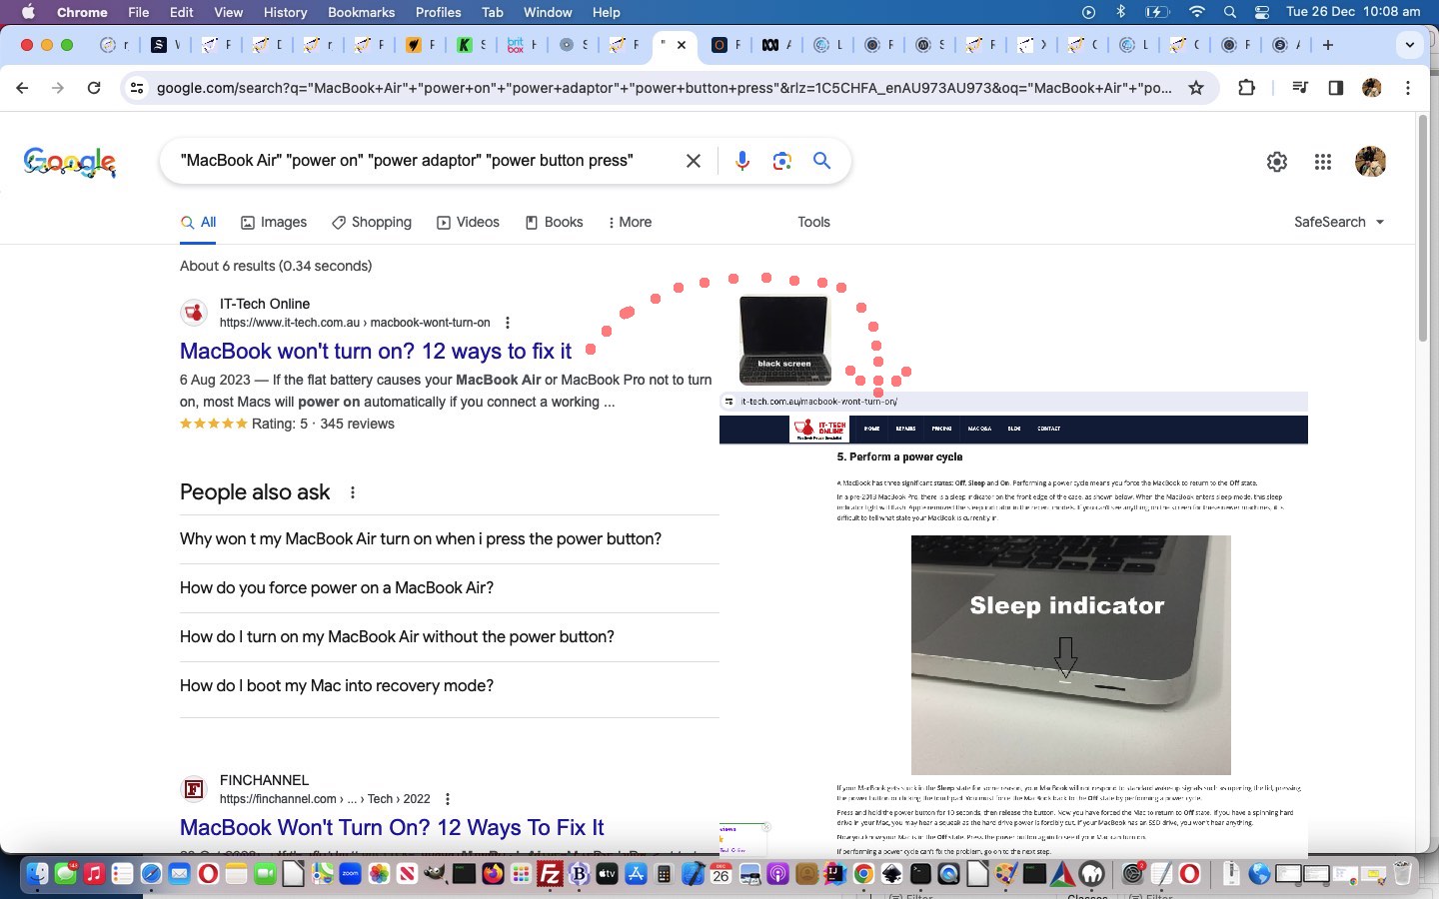Click the Sleep indicator photo in preview
Image resolution: width=1439 pixels, height=899 pixels.
tap(1070, 654)
